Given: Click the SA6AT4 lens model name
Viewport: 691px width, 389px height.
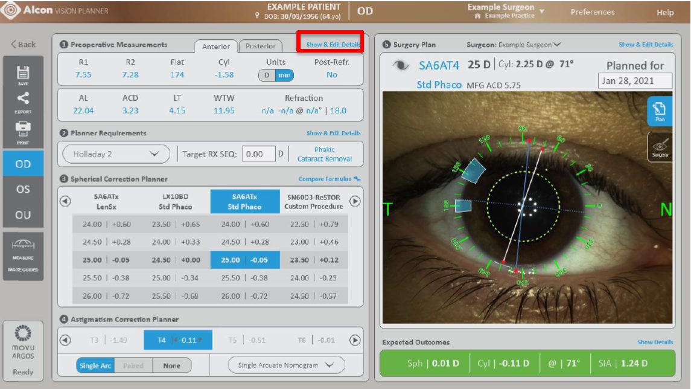Looking at the screenshot, I should pyautogui.click(x=439, y=66).
